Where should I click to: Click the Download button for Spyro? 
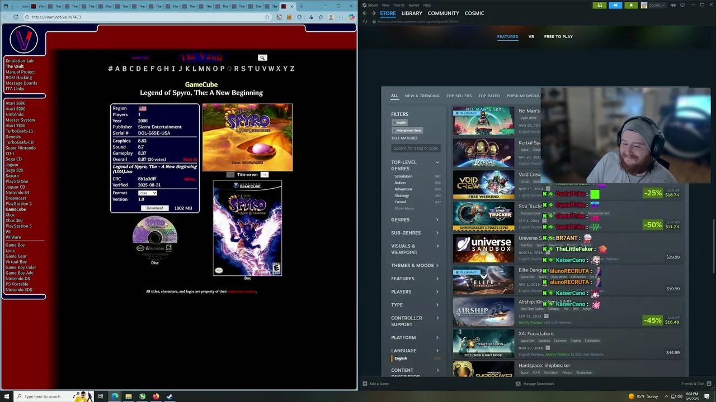(x=155, y=208)
